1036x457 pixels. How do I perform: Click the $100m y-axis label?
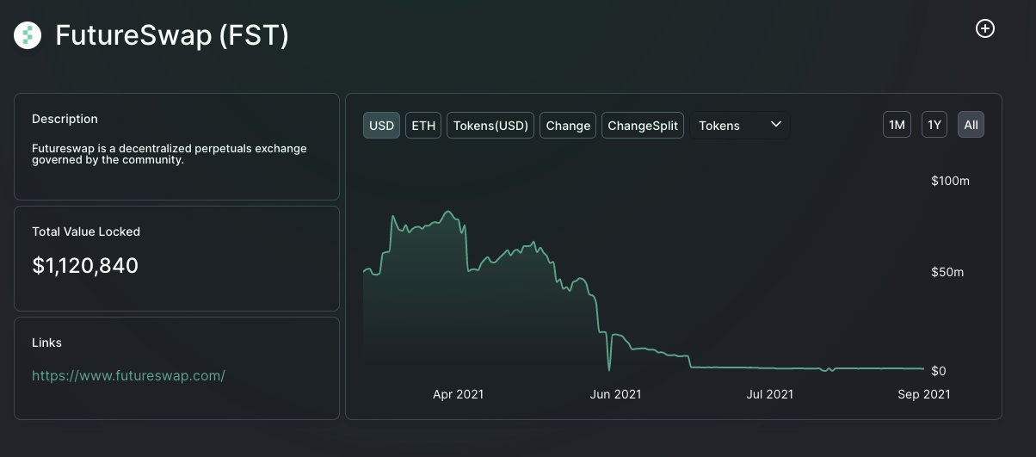[x=950, y=181]
